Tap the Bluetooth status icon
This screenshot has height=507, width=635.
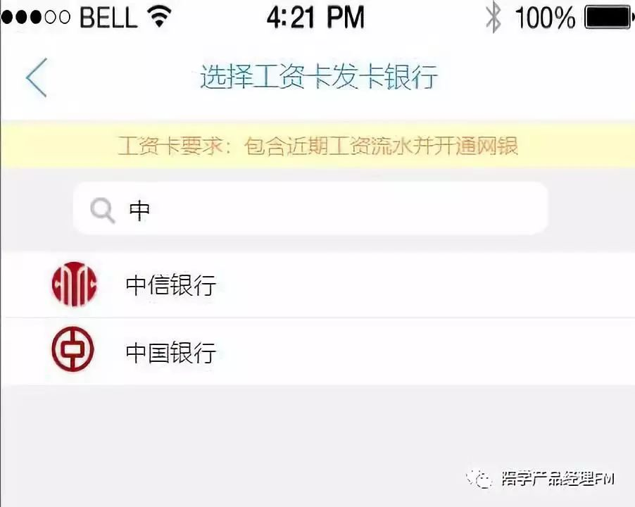(493, 18)
